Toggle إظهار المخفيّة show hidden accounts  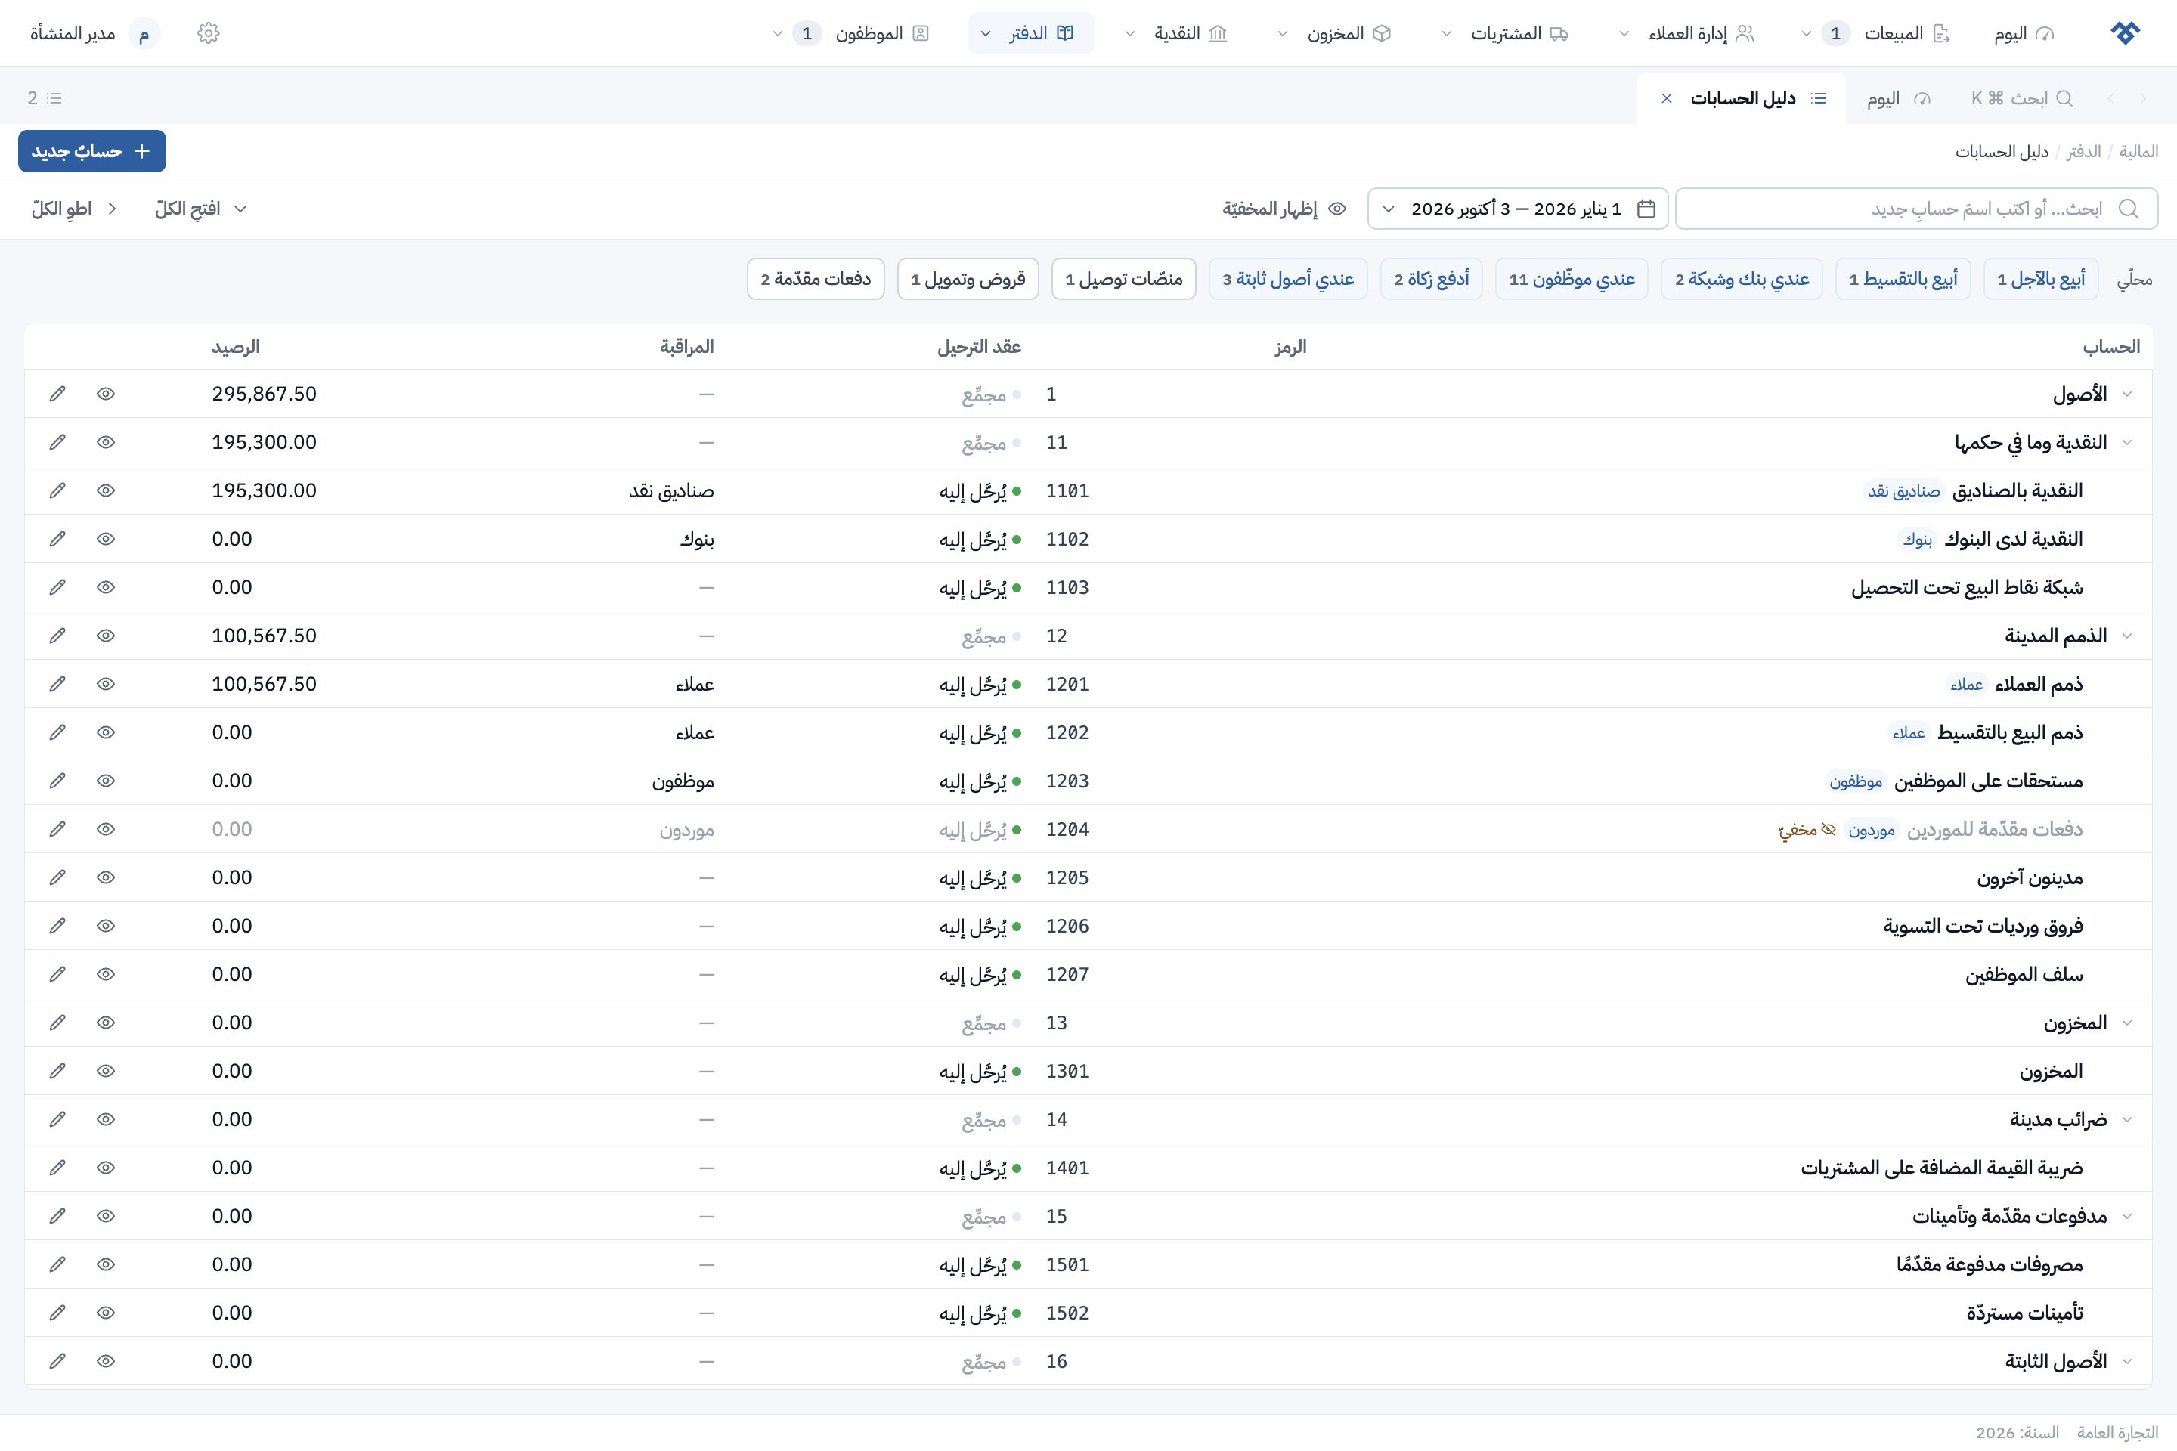click(x=1284, y=209)
